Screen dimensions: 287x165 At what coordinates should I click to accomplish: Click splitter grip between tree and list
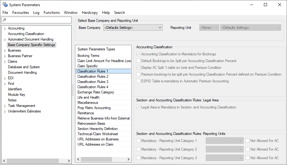(73, 90)
